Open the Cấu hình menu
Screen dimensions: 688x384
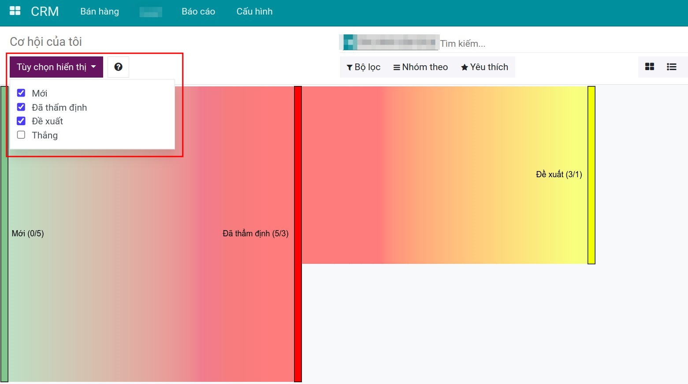click(254, 11)
